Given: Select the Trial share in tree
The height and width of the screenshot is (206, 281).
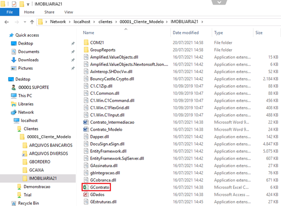Looking at the screenshot, I should click(27, 195).
